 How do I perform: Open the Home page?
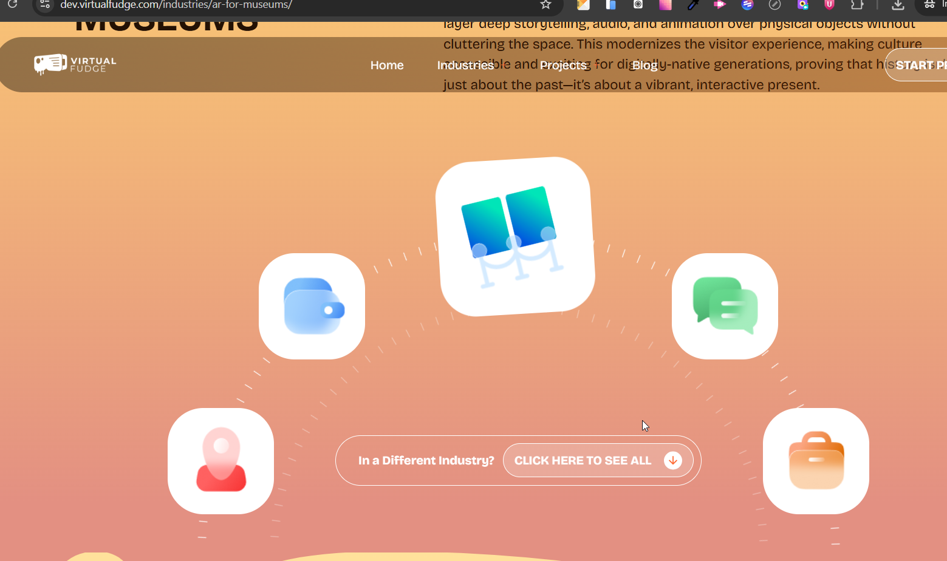pos(387,65)
